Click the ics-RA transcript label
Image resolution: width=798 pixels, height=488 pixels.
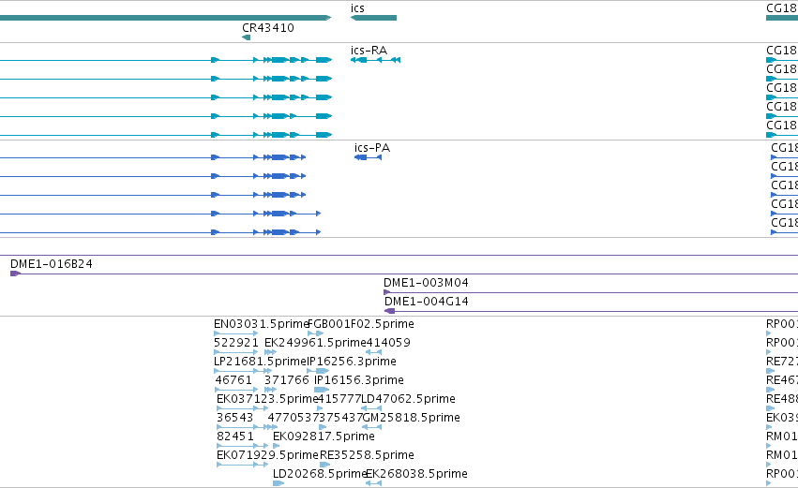tap(369, 51)
